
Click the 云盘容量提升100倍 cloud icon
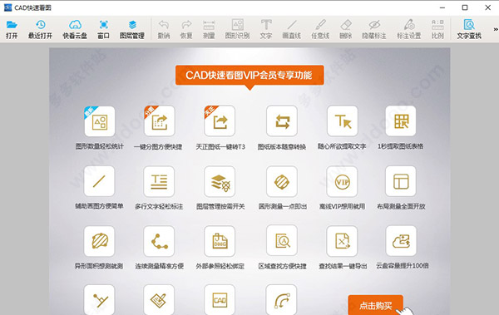(x=401, y=241)
